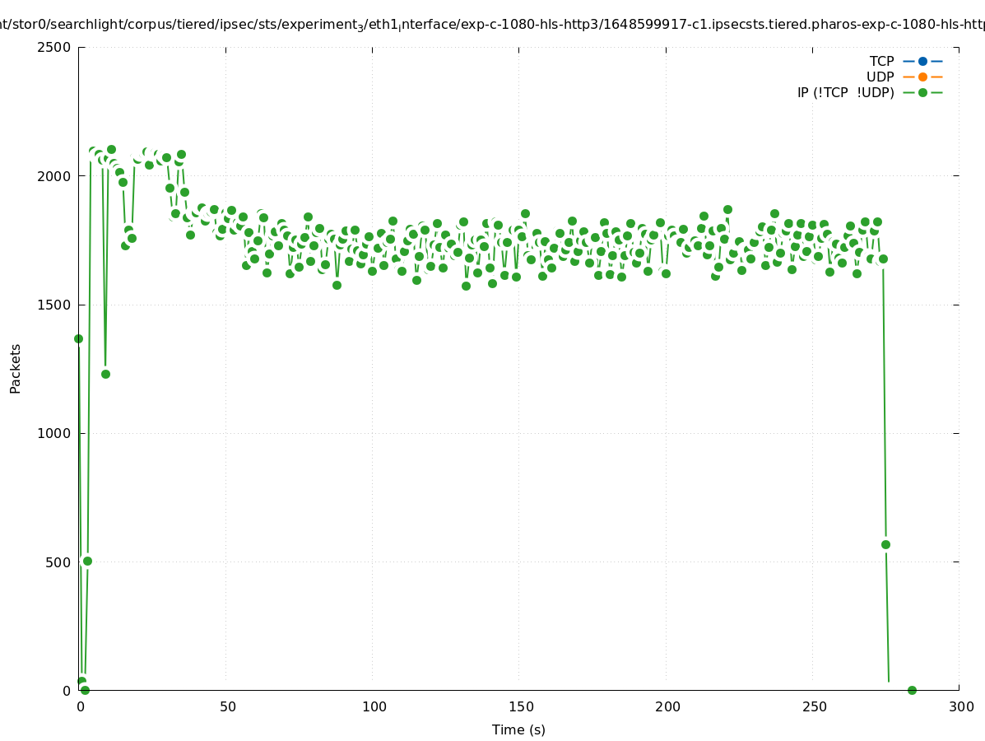Click the 1000 y-axis tick label
This screenshot has width=985, height=741.
point(55,433)
